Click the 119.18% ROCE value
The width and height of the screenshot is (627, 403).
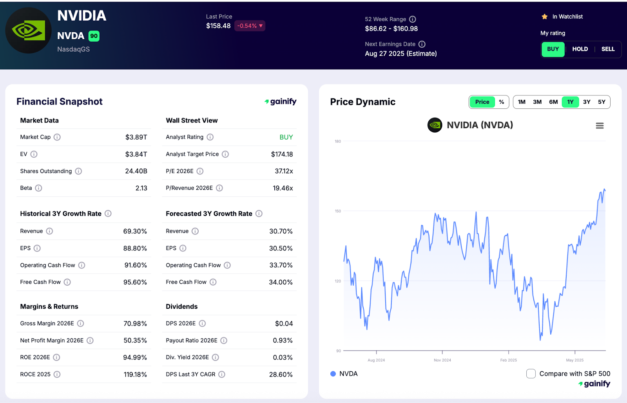click(x=135, y=374)
